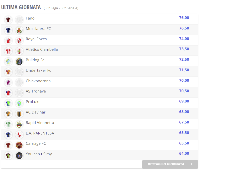Click Fano's score 76,00
The height and width of the screenshot is (172, 247).
coord(184,18)
